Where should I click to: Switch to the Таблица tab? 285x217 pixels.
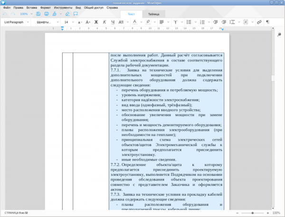[x=153, y=14]
